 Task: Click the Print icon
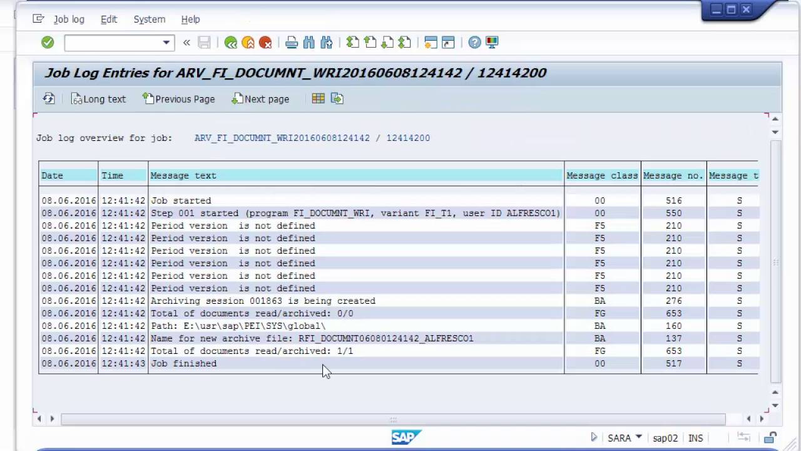[292, 43]
